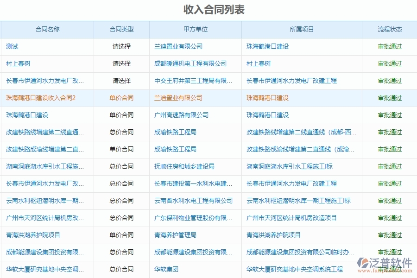
Task: Select highlighted contract 珠海鹤港口建设收入合同2
Action: (x=42, y=98)
